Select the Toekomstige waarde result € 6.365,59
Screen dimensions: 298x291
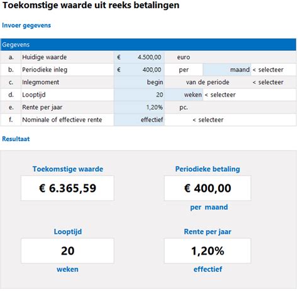pyautogui.click(x=67, y=188)
